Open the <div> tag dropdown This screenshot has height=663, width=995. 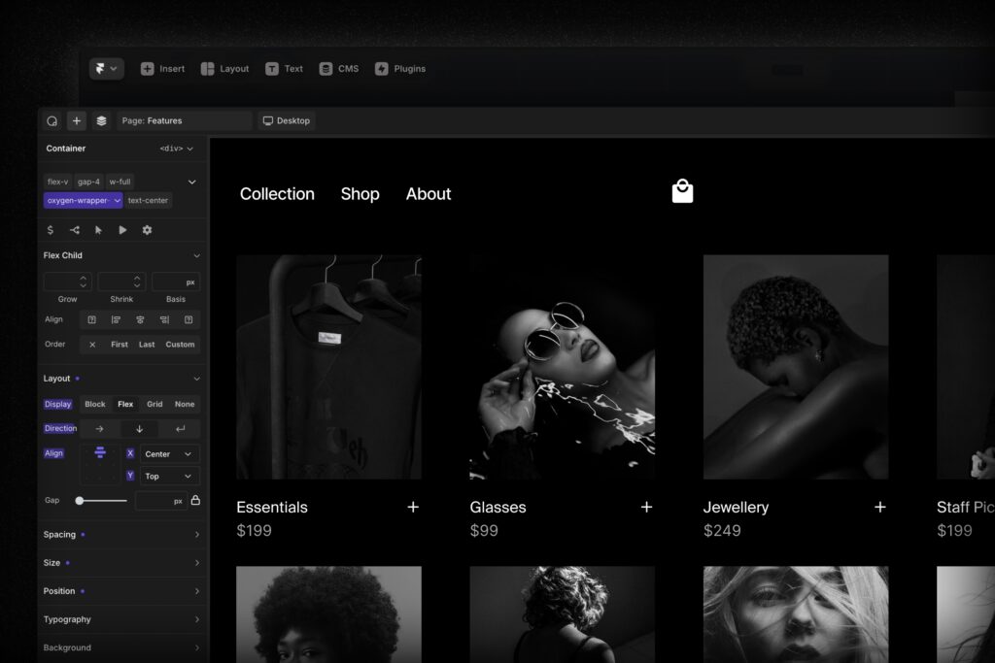pyautogui.click(x=177, y=149)
